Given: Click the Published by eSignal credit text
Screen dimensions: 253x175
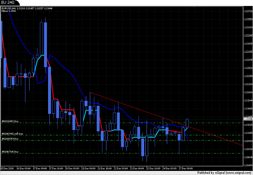Looking at the screenshot, I should coord(224,173).
